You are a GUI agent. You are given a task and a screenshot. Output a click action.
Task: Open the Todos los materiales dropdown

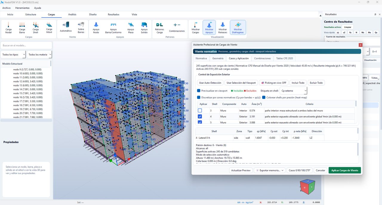(x=39, y=55)
